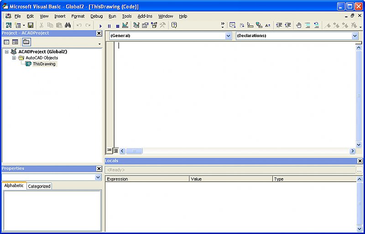Collapse the AutoCAD Objects folder node

point(14,58)
